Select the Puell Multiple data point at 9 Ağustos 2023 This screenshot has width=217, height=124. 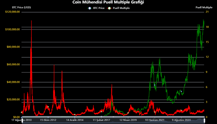181,110
